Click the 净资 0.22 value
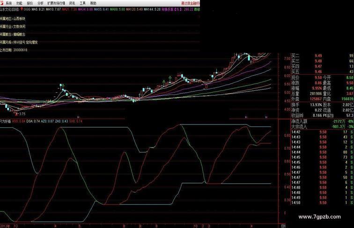Viewport: 354px width, 228px height. [x=318, y=110]
